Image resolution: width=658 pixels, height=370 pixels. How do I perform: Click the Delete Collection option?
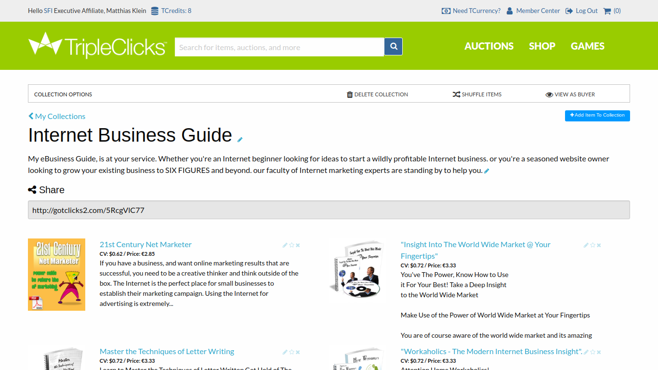pos(377,94)
